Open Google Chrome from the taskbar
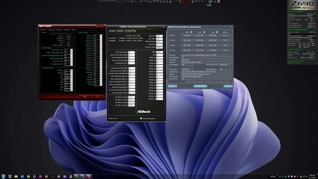The width and height of the screenshot is (318, 179). click(x=28, y=177)
